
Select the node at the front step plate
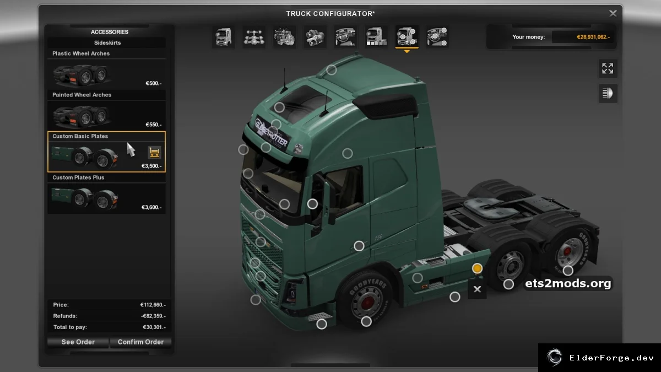[x=322, y=324]
